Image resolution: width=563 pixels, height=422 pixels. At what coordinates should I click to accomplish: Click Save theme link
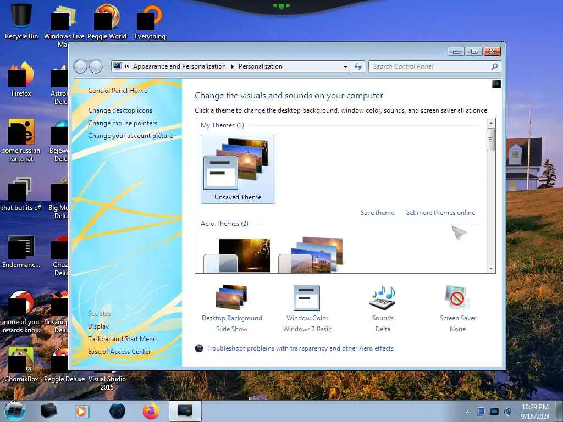tap(377, 213)
